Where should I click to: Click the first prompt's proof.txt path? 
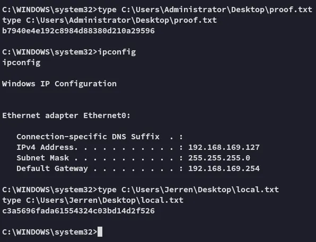217,10
